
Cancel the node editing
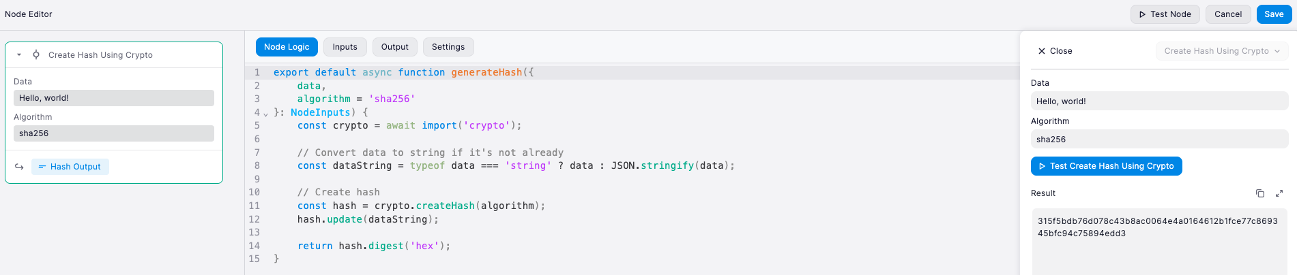point(1228,14)
